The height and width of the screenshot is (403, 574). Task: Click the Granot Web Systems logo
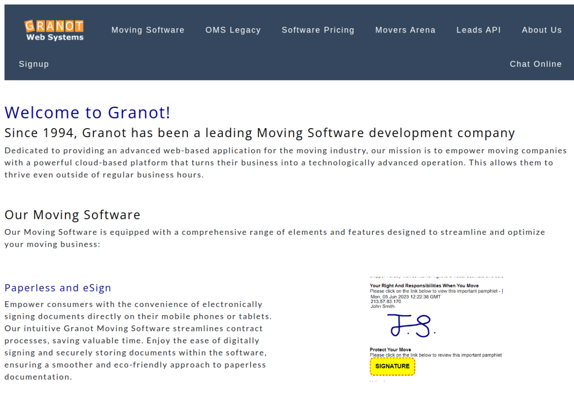(x=54, y=30)
